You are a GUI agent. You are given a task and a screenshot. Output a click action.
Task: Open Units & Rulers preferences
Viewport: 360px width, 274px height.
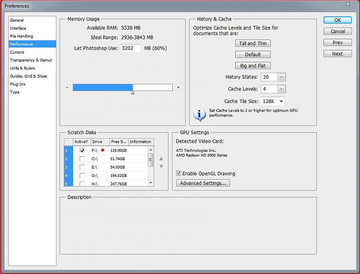pos(22,68)
